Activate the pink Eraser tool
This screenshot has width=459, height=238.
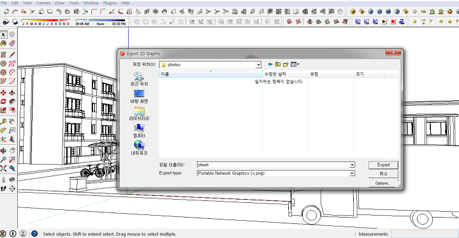pos(12,43)
